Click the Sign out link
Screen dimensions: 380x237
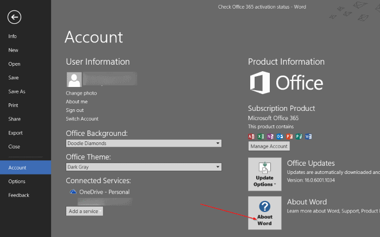pos(75,110)
